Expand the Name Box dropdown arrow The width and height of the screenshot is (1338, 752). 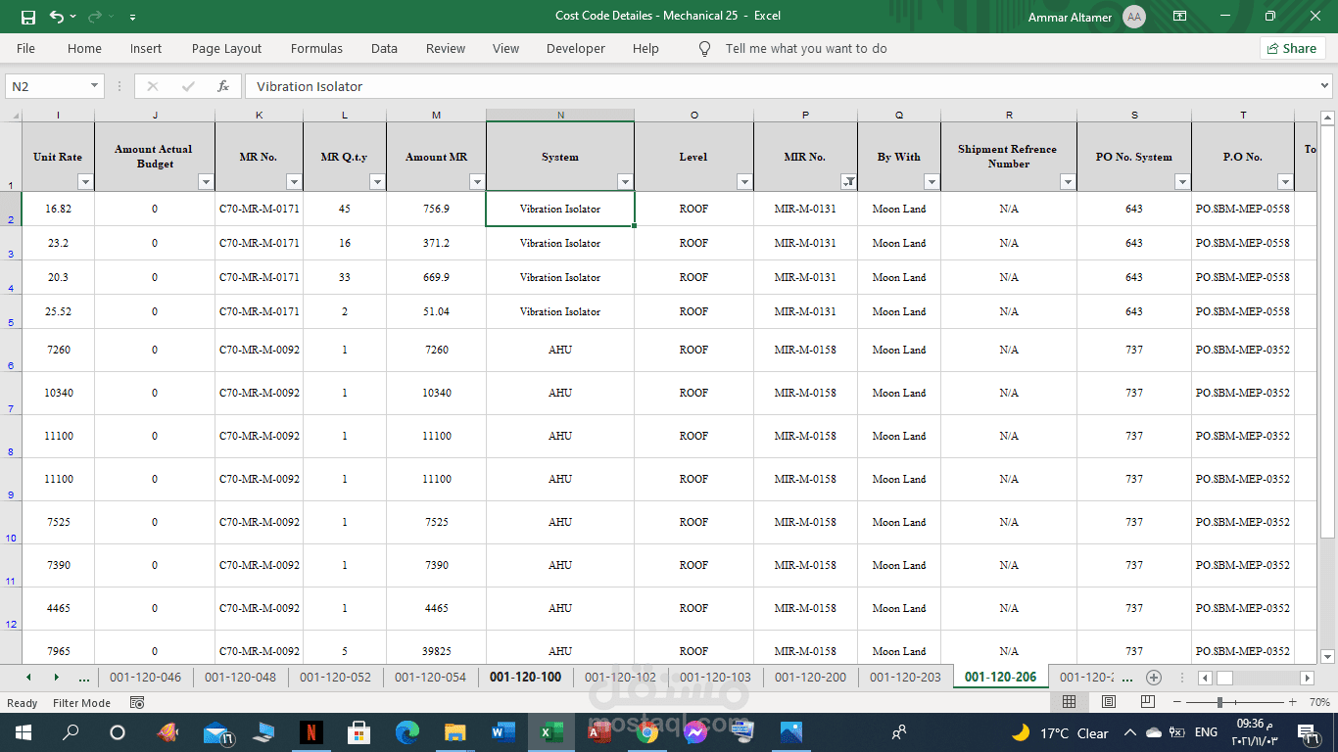tap(95, 86)
